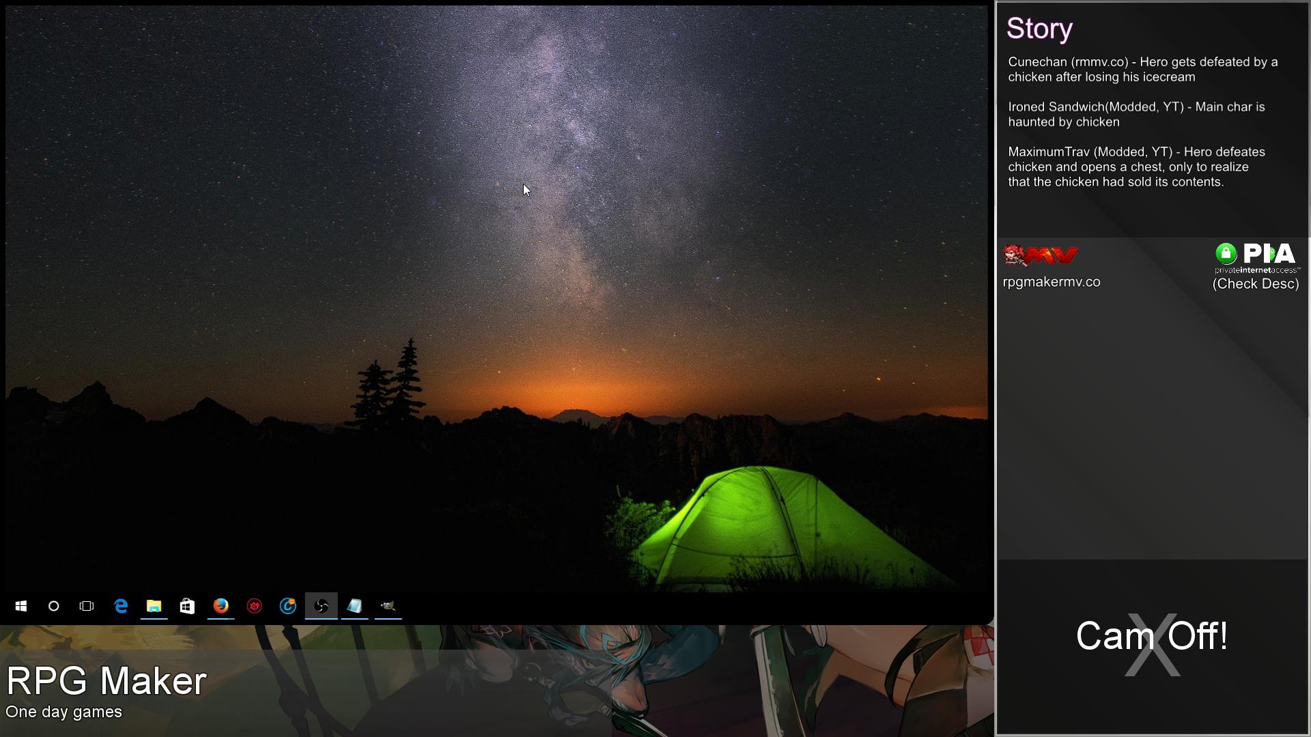The width and height of the screenshot is (1311, 737).
Task: Open the Notepad window from the taskbar
Action: pos(354,606)
